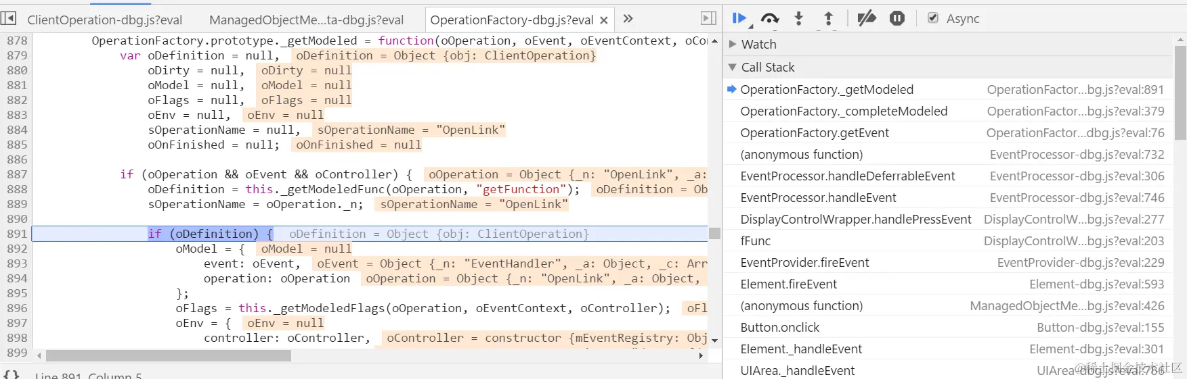
Task: Click the debugger sidebar scrollbar thumb
Action: 1181,93
